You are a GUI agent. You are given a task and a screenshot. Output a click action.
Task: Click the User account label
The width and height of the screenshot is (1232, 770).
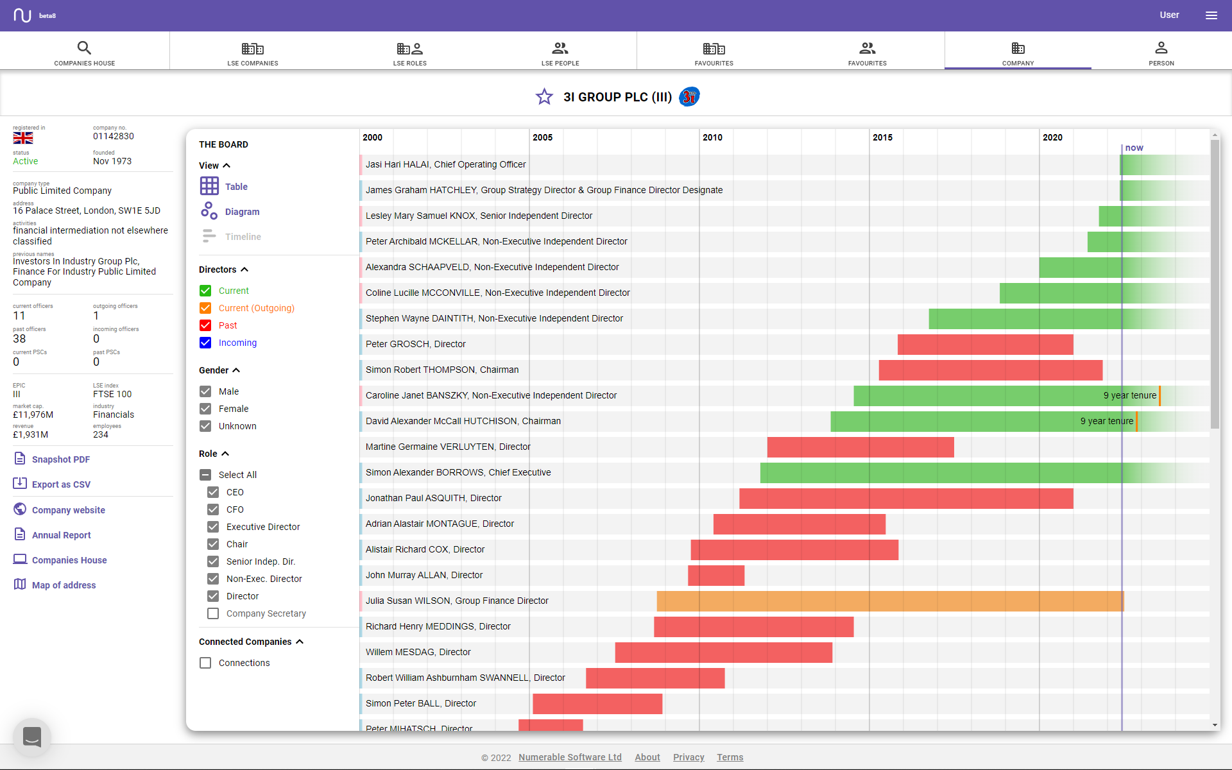click(x=1169, y=15)
